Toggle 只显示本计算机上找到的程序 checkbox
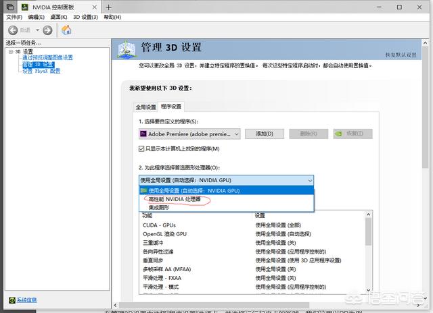Viewport: 433px width, 313px height. [141, 149]
